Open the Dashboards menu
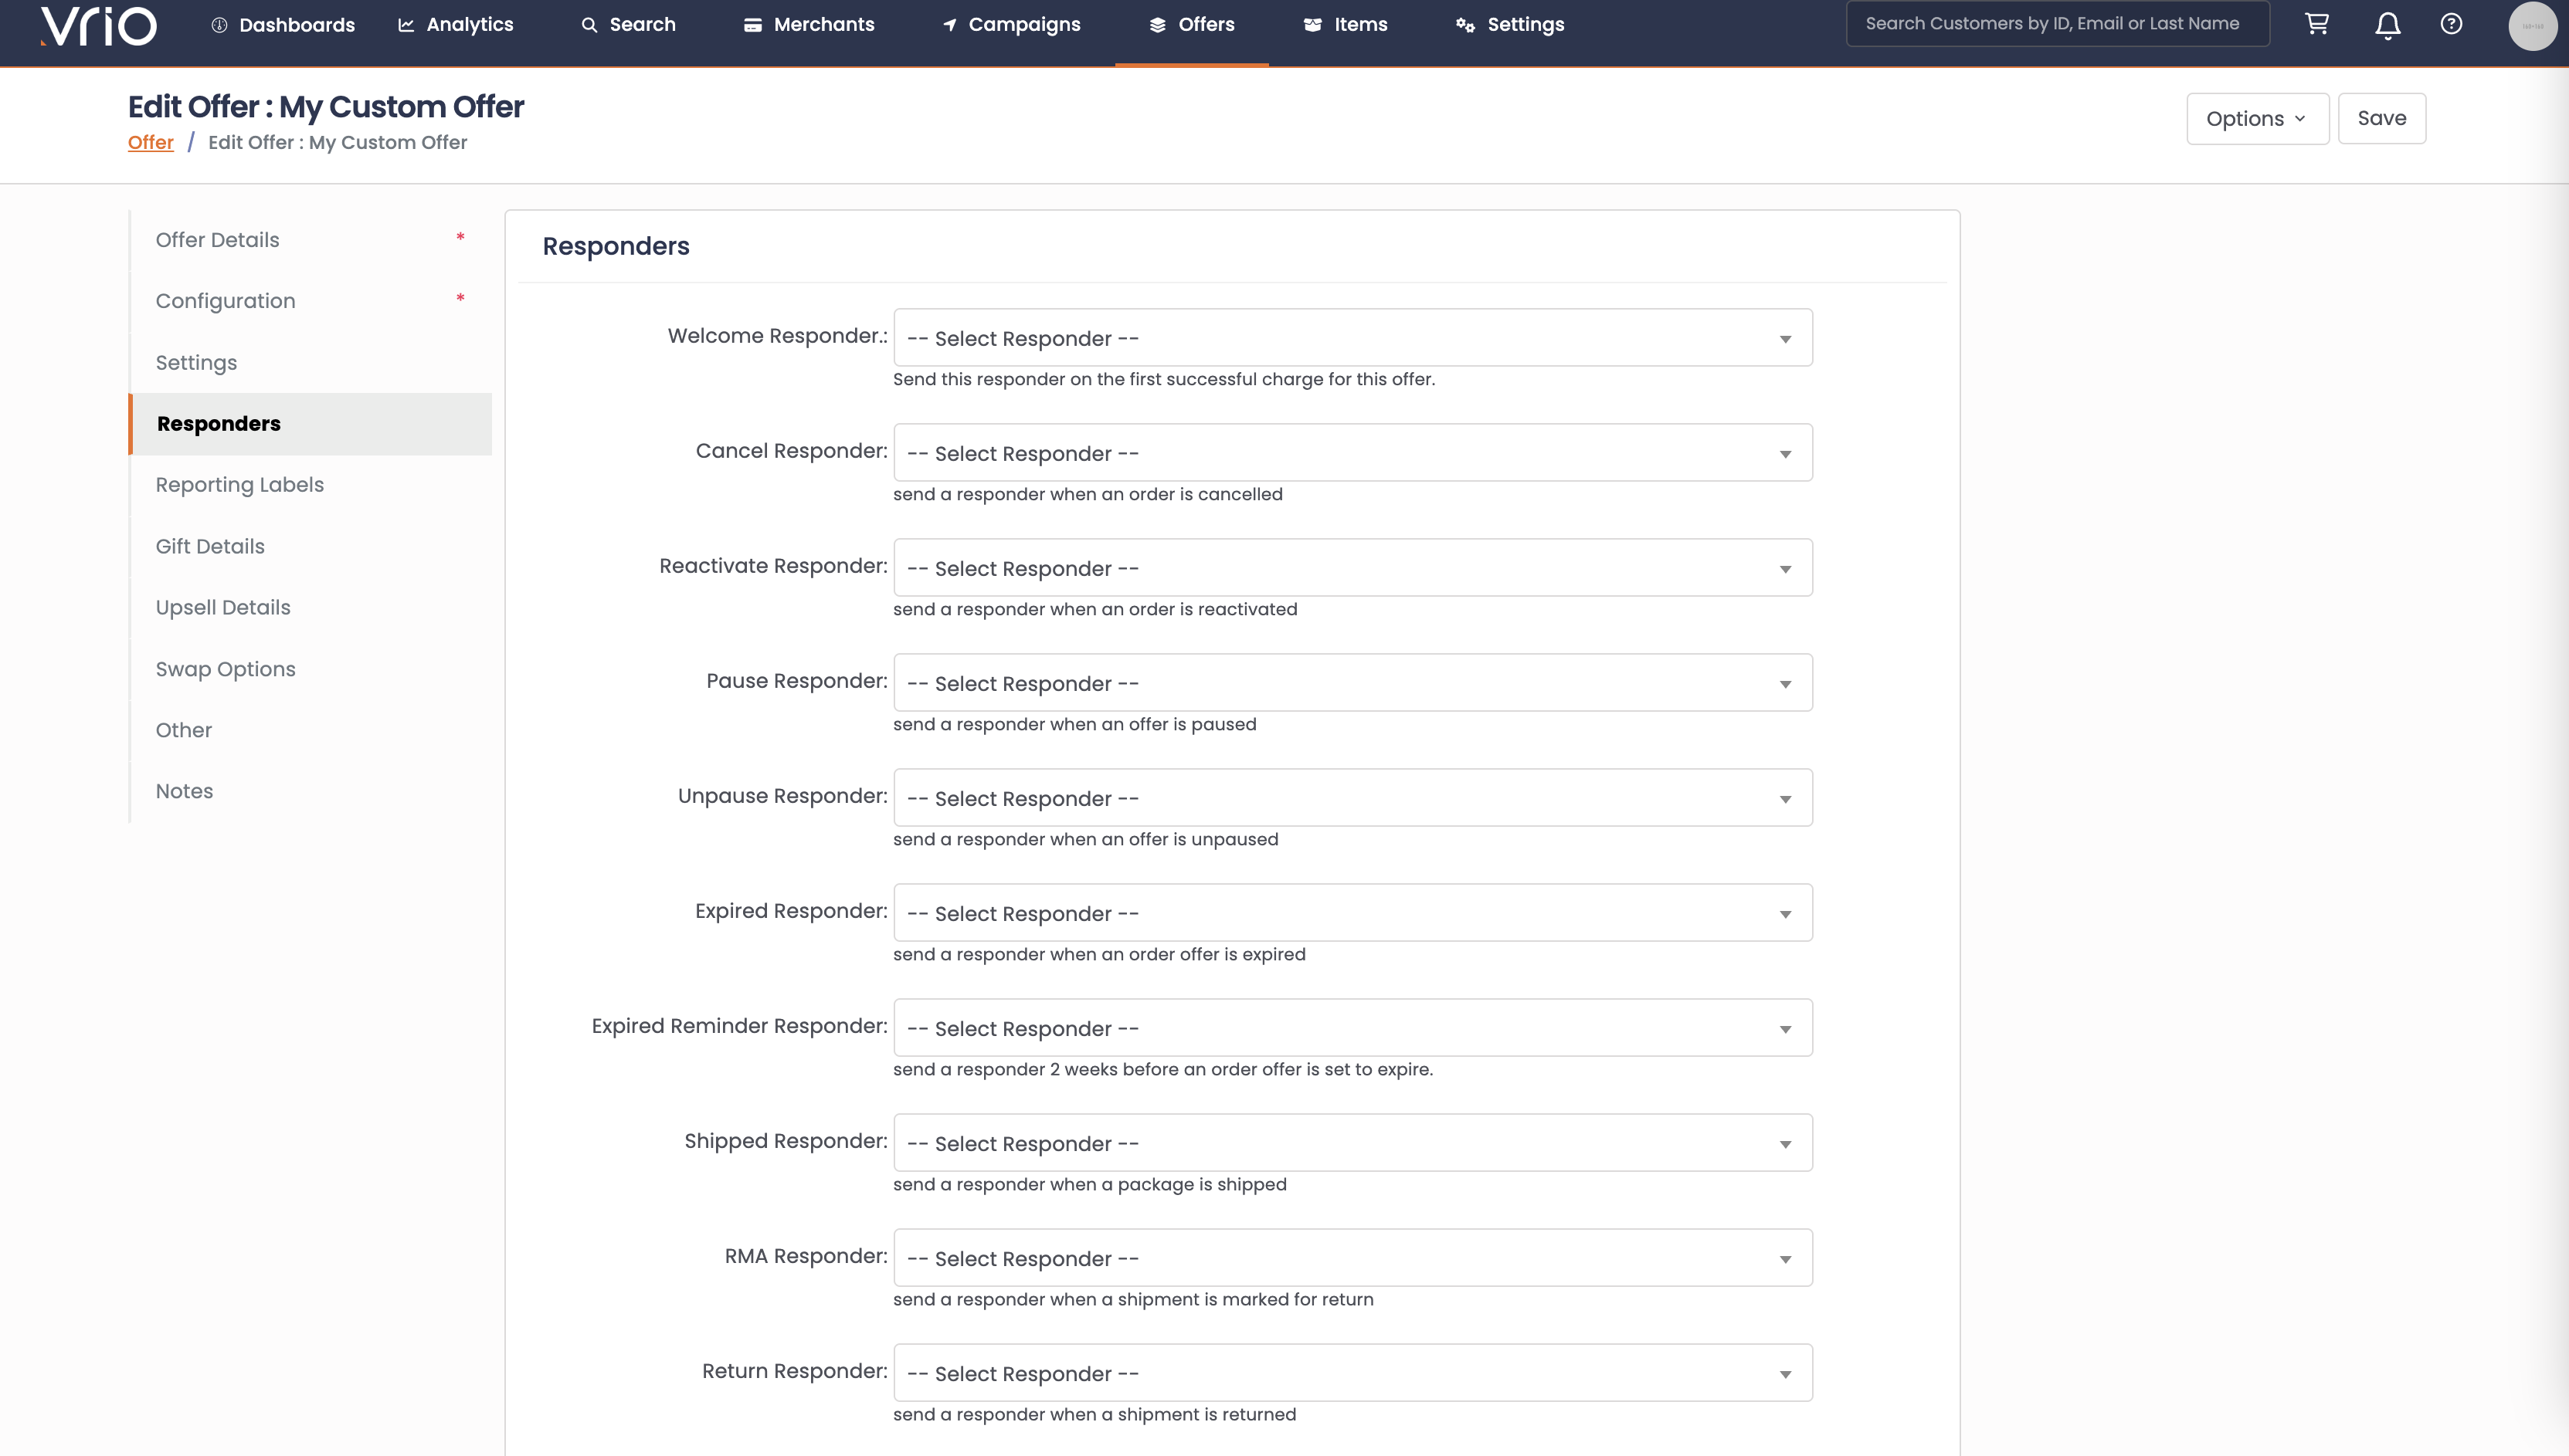Image resolution: width=2569 pixels, height=1456 pixels. [x=283, y=25]
